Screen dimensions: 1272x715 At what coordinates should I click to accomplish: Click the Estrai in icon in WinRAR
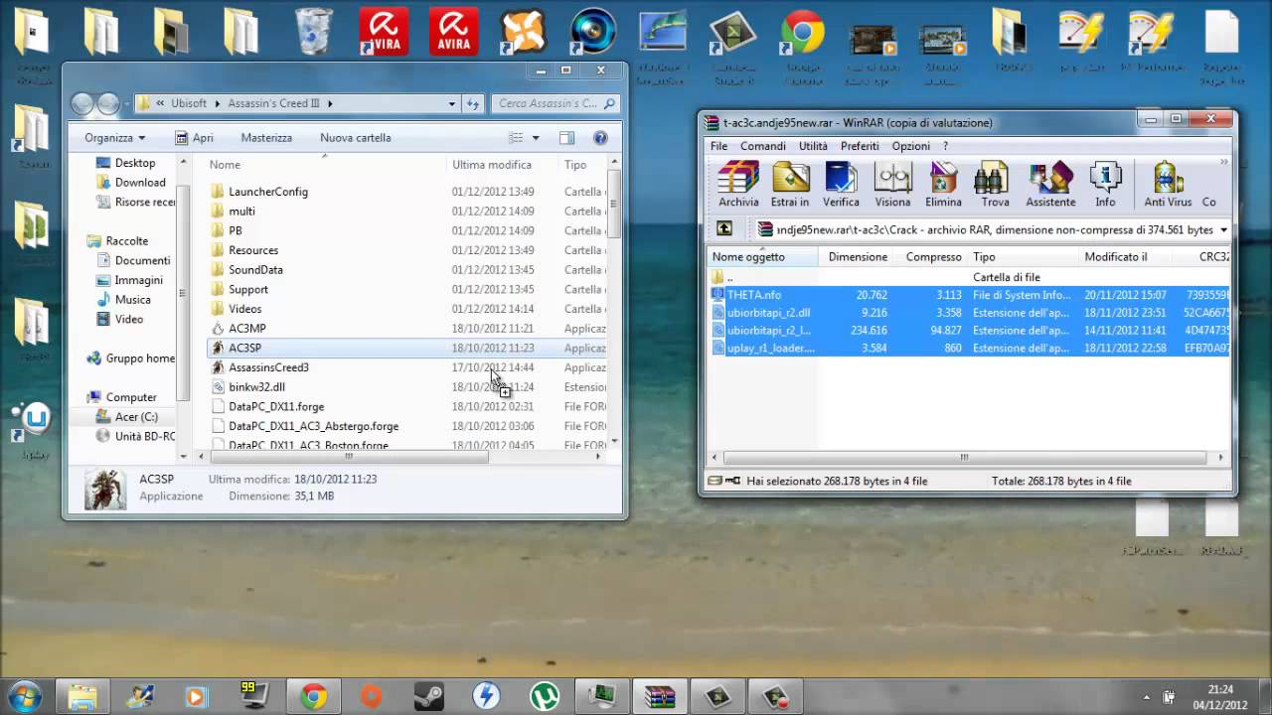pyautogui.click(x=790, y=185)
